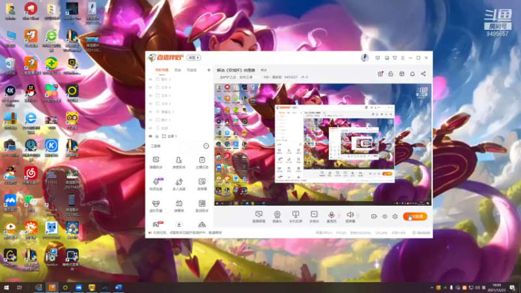Open the 多人连麦 multi-person co-stream tool

(x=178, y=184)
